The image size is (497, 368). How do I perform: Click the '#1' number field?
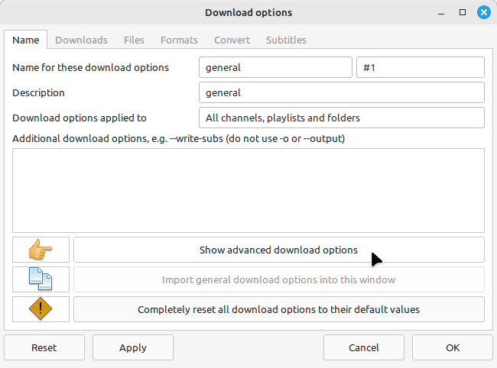point(421,67)
